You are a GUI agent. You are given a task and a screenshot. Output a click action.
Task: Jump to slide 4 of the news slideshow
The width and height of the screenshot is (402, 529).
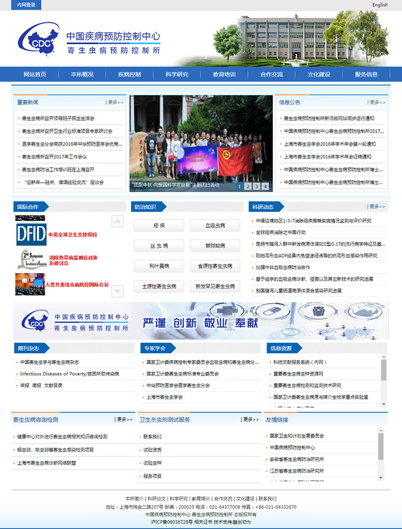click(x=265, y=186)
